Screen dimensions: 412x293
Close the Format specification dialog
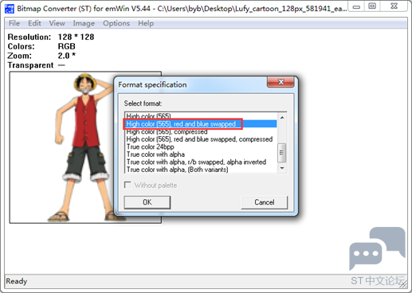[x=281, y=82]
